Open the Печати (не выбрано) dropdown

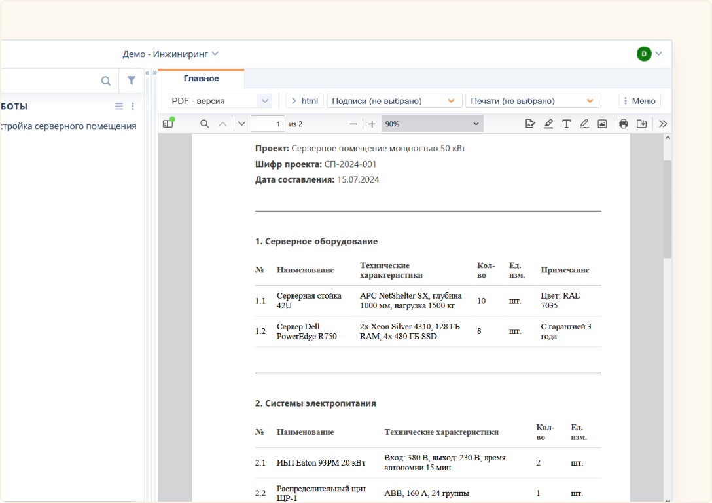533,101
